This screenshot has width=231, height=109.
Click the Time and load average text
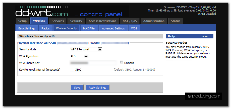182,10
